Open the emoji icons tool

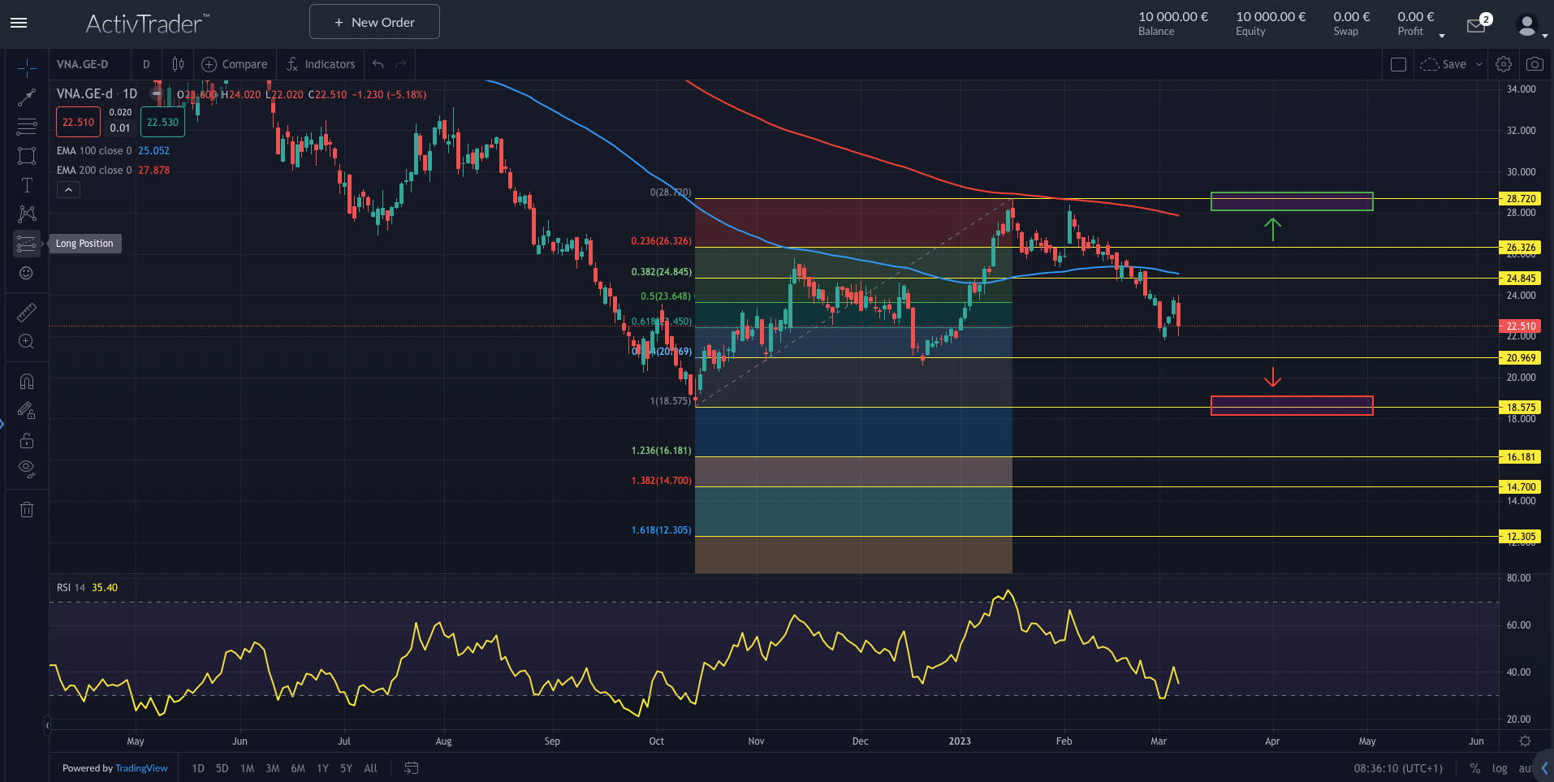point(27,273)
